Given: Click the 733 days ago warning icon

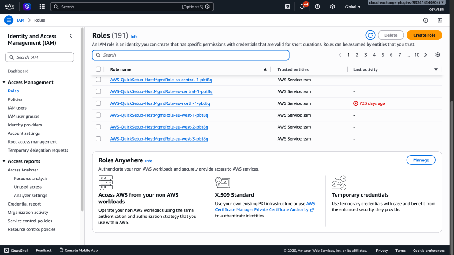Looking at the screenshot, I should pos(356,103).
